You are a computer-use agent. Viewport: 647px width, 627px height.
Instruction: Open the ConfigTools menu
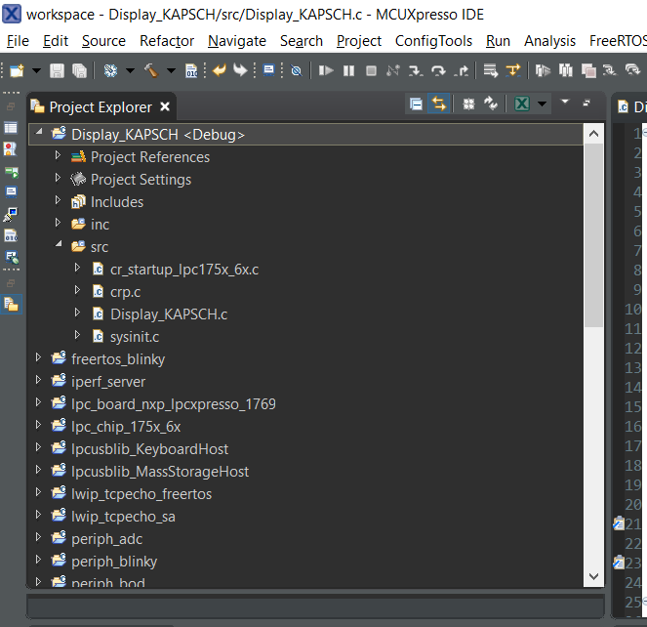coord(433,41)
